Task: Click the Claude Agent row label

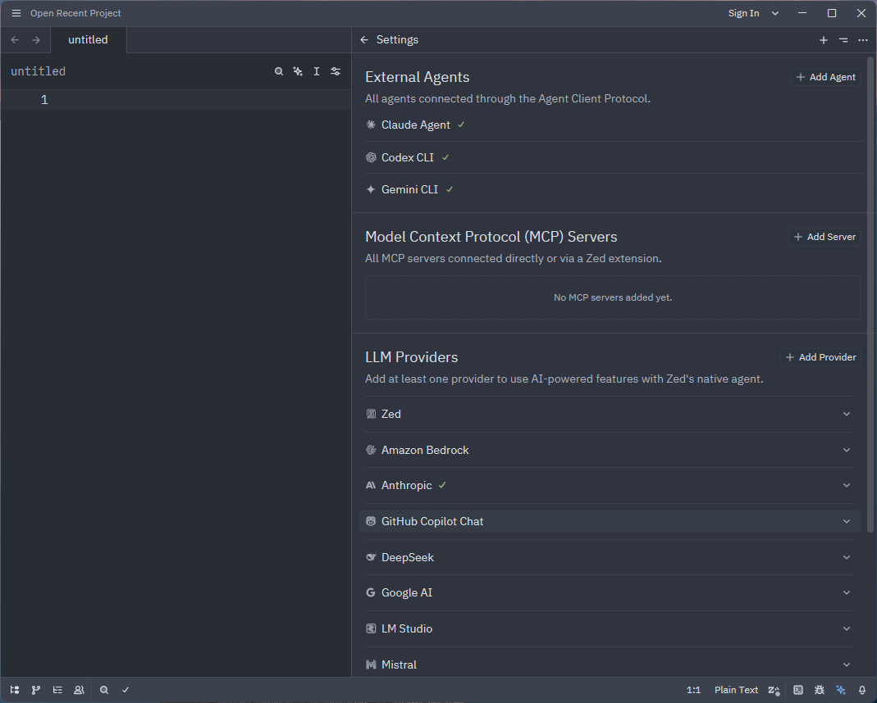Action: point(416,125)
